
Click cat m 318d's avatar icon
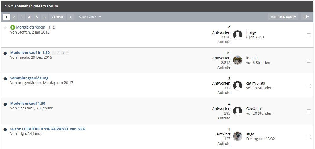(237, 86)
